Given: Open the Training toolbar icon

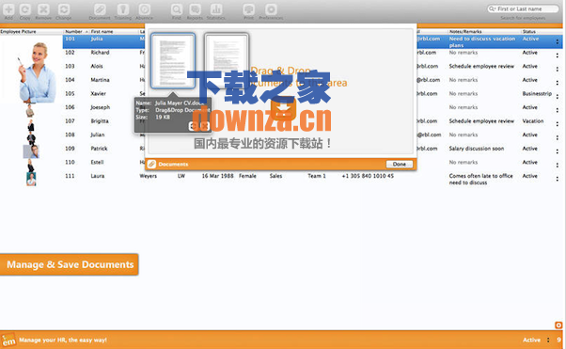Looking at the screenshot, I should [x=123, y=9].
